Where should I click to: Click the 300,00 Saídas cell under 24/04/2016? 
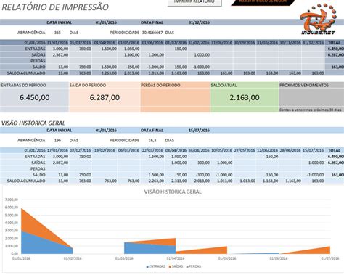click(x=199, y=163)
